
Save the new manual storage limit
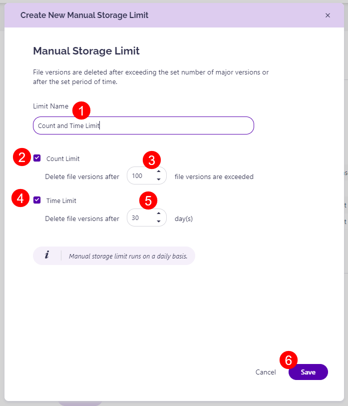click(308, 372)
